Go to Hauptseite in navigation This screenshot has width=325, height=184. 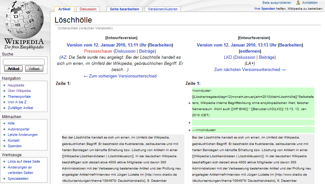(16, 85)
